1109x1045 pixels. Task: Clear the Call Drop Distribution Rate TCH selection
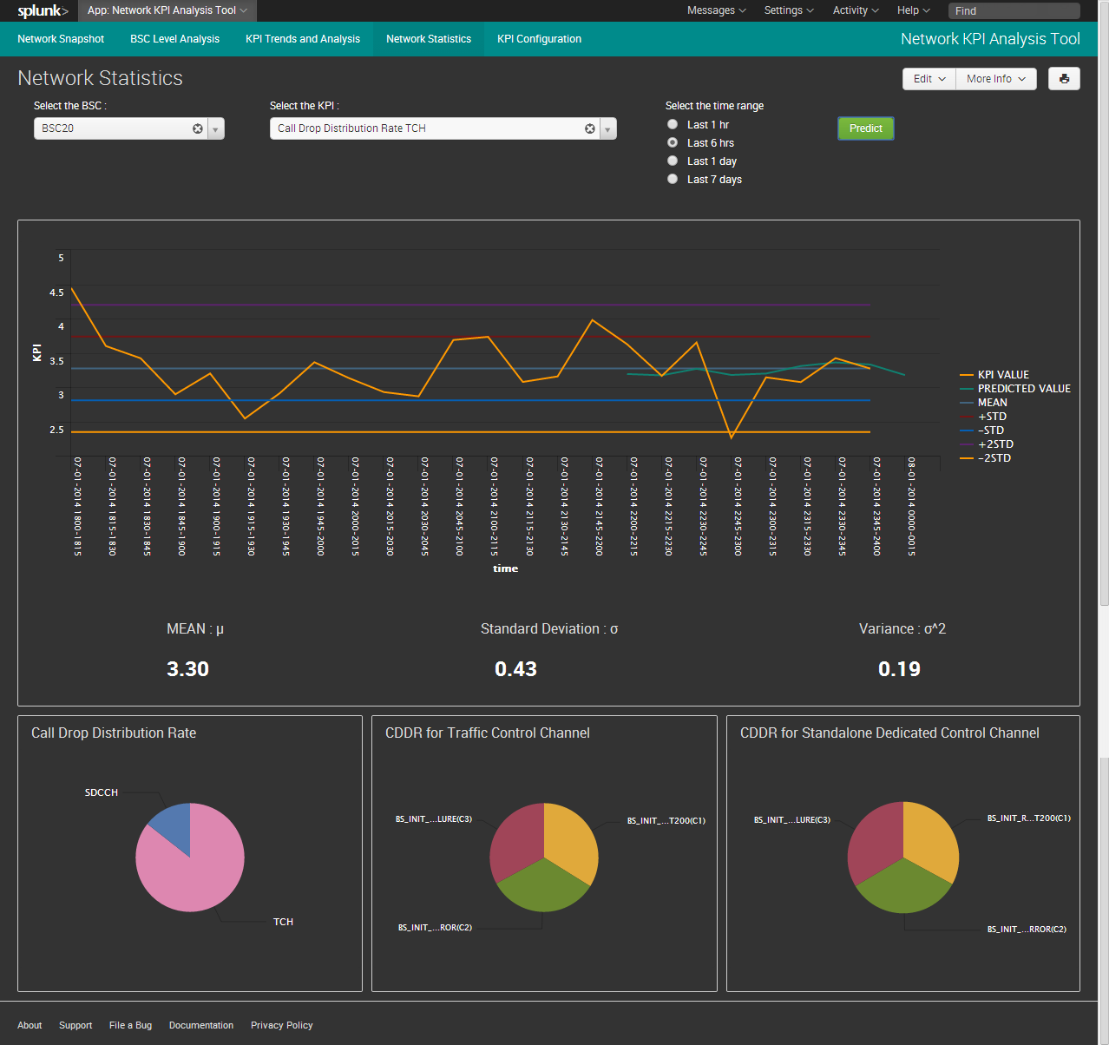pos(590,128)
